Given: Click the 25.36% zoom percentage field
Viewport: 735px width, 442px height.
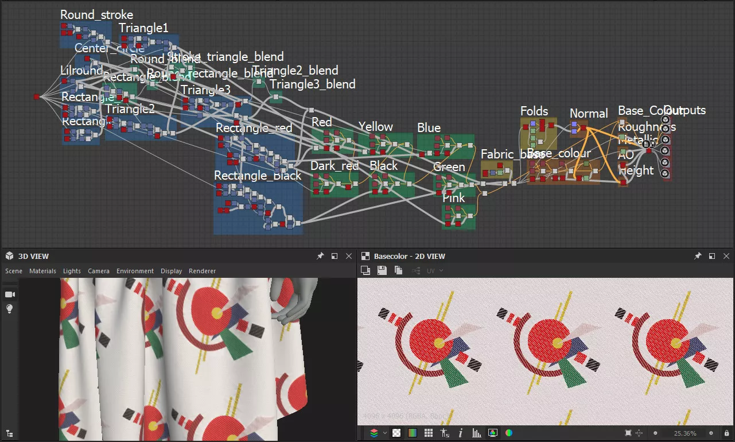Looking at the screenshot, I should click(685, 433).
